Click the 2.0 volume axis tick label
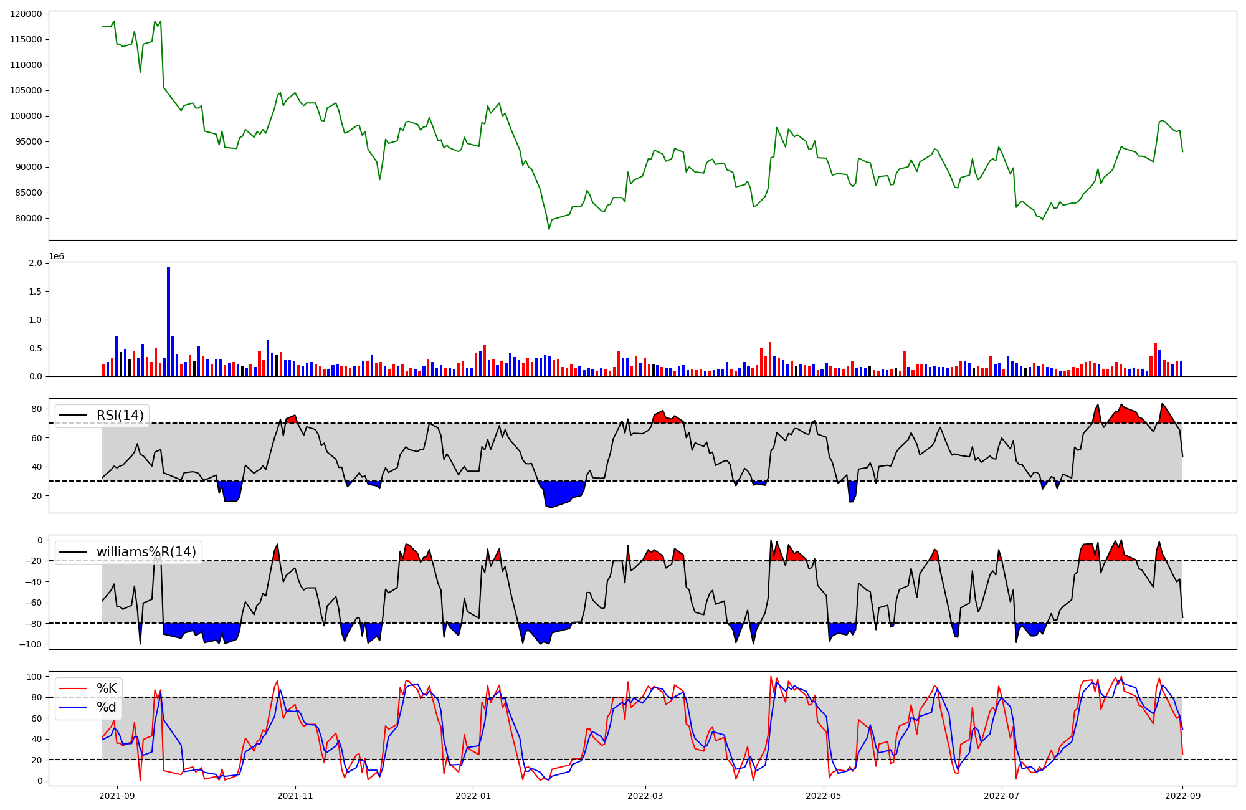The height and width of the screenshot is (810, 1246). coord(36,263)
